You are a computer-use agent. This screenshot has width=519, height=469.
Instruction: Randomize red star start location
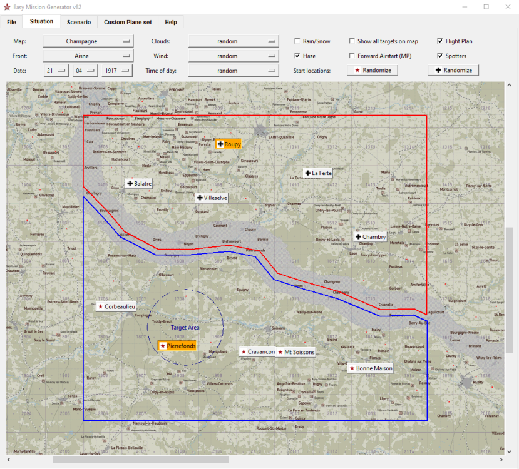coord(373,70)
